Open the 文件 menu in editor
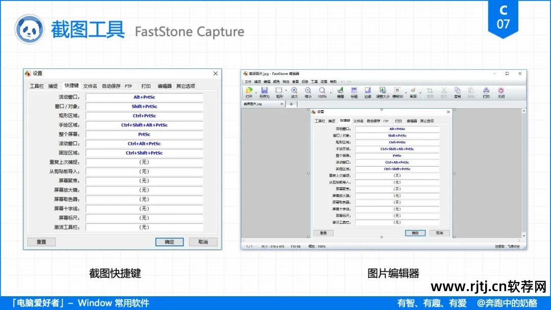 (x=248, y=82)
